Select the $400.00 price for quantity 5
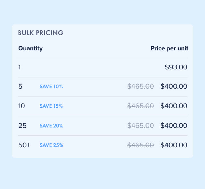This screenshot has height=189, width=205. point(174,87)
